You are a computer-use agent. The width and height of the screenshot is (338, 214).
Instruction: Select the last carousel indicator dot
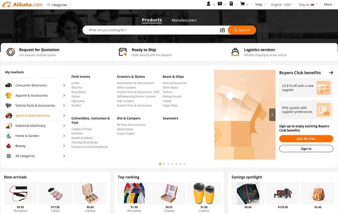(185, 164)
